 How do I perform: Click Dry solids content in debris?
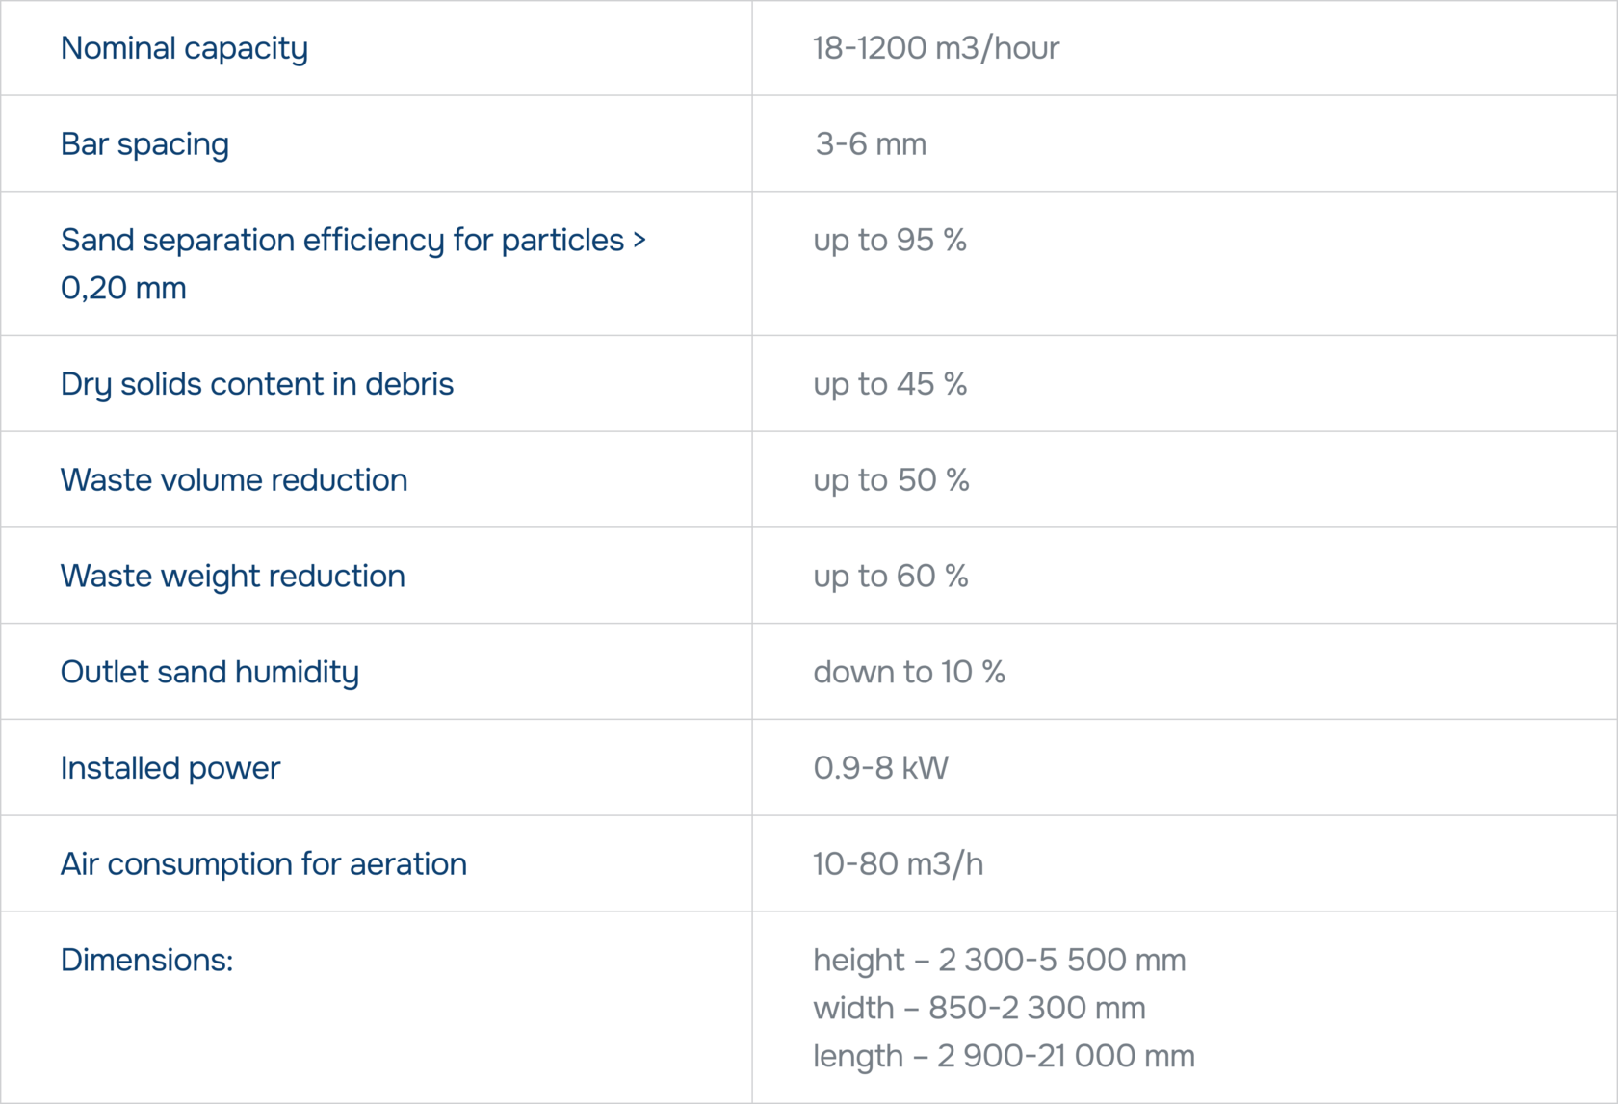click(x=256, y=384)
